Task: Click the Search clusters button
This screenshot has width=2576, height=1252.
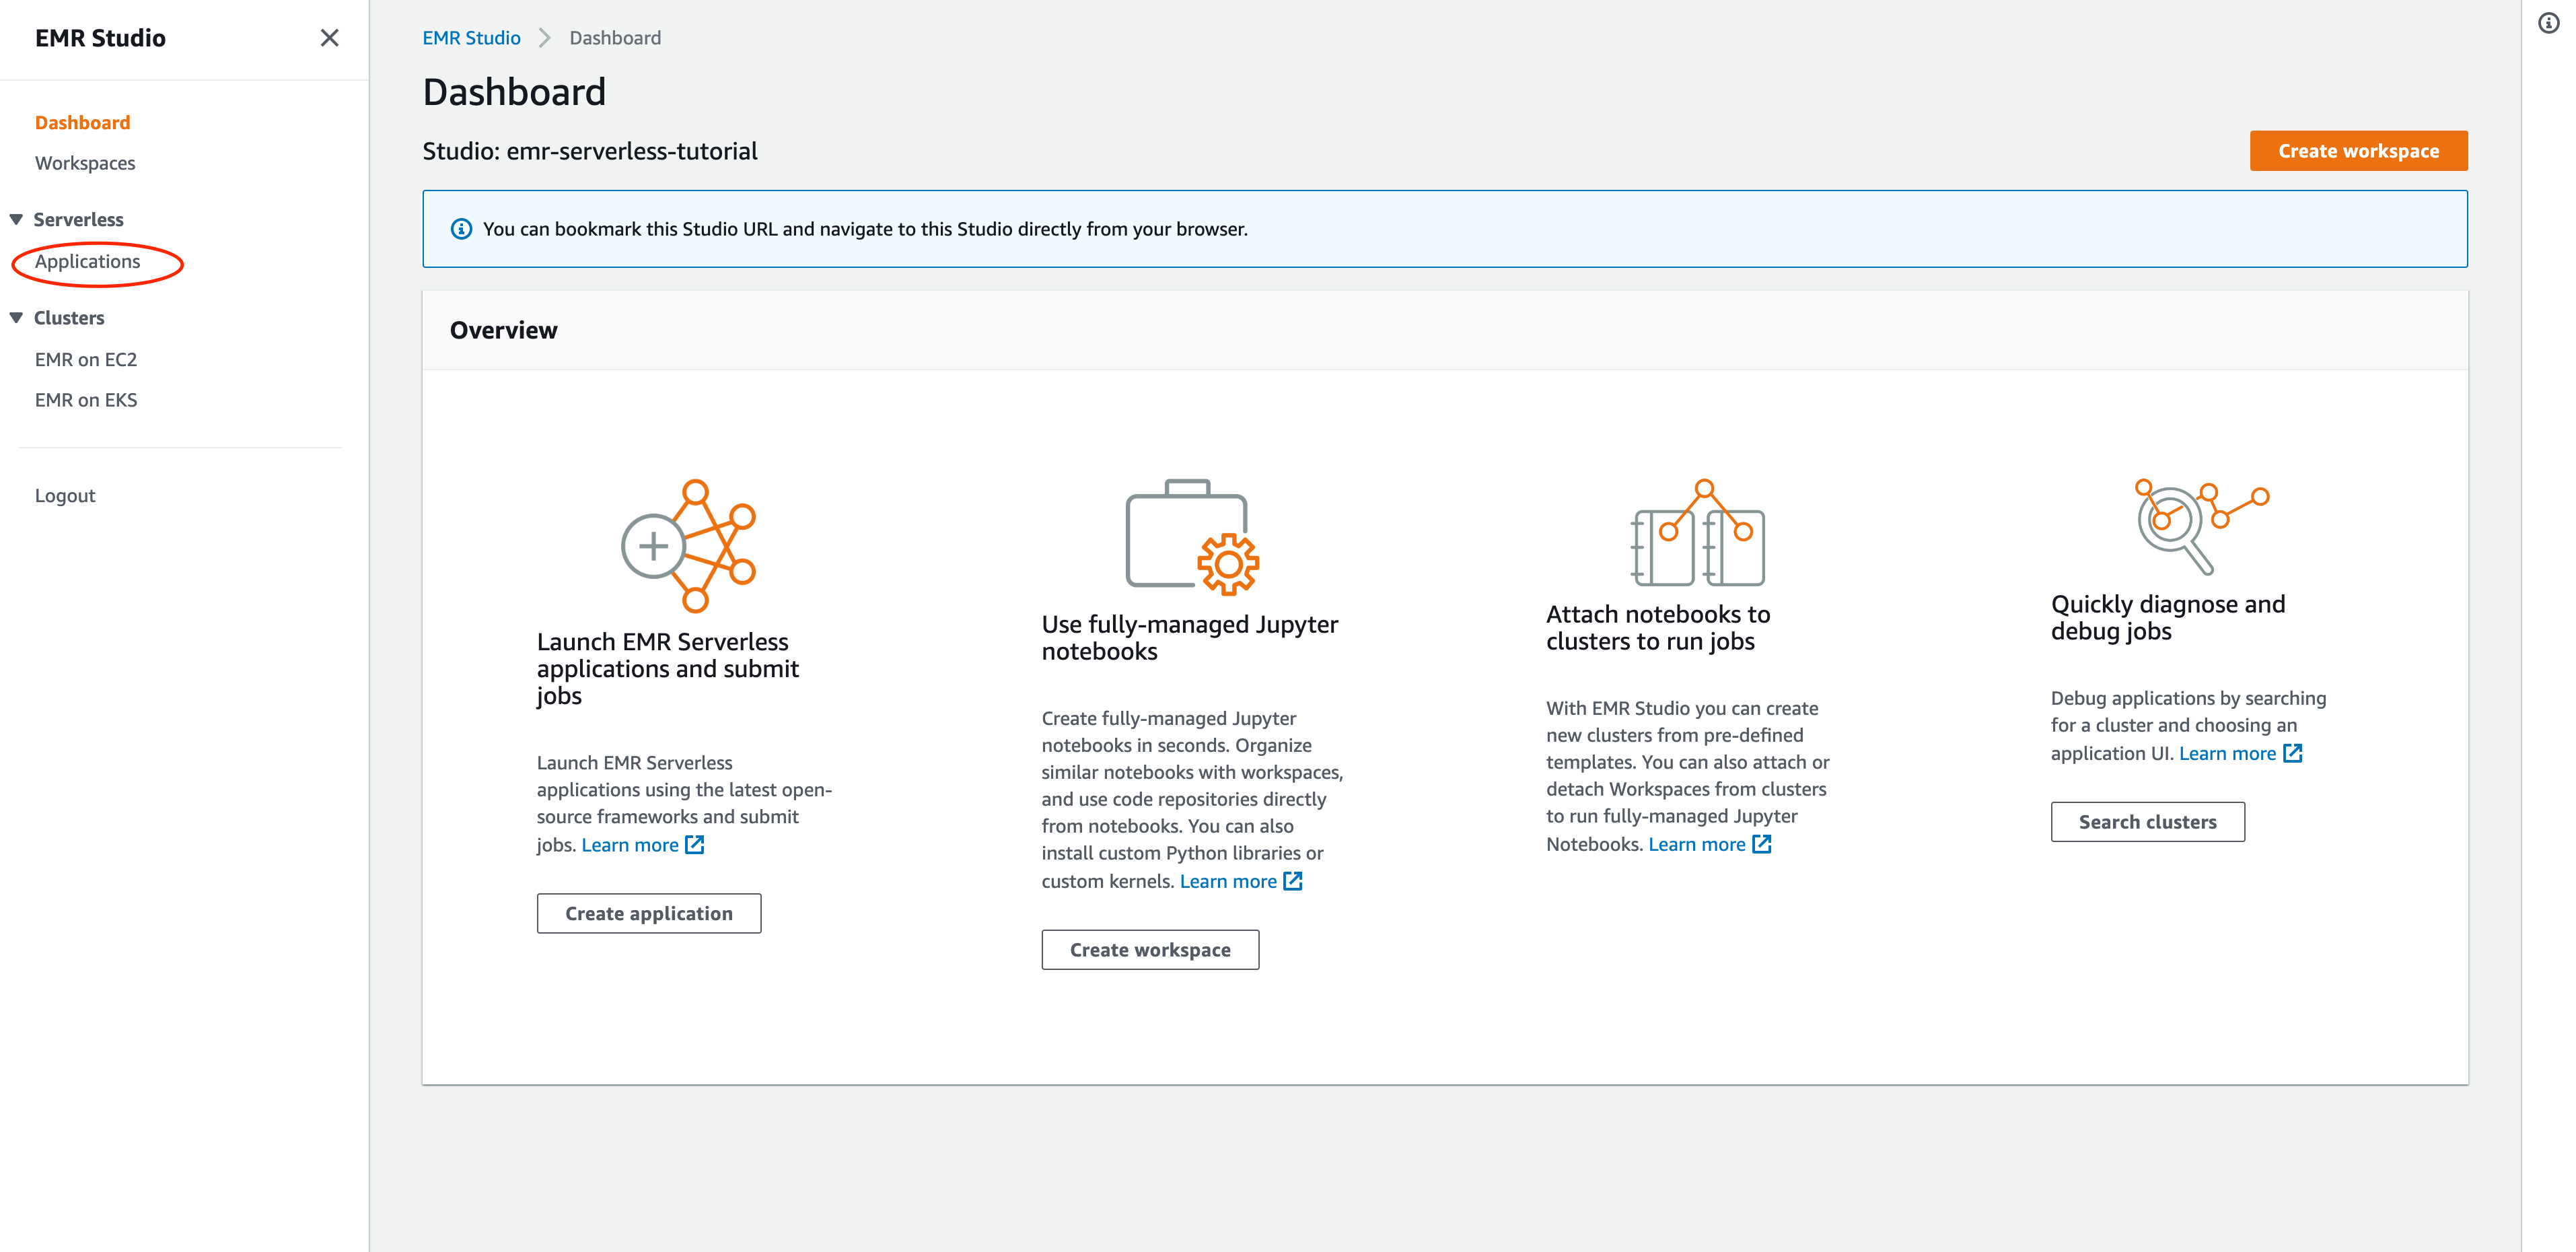Action: (2147, 822)
